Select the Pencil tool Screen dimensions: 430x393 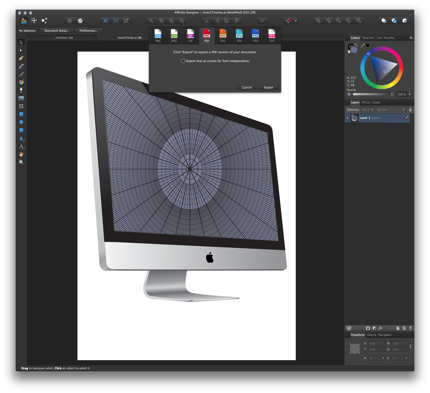click(21, 66)
